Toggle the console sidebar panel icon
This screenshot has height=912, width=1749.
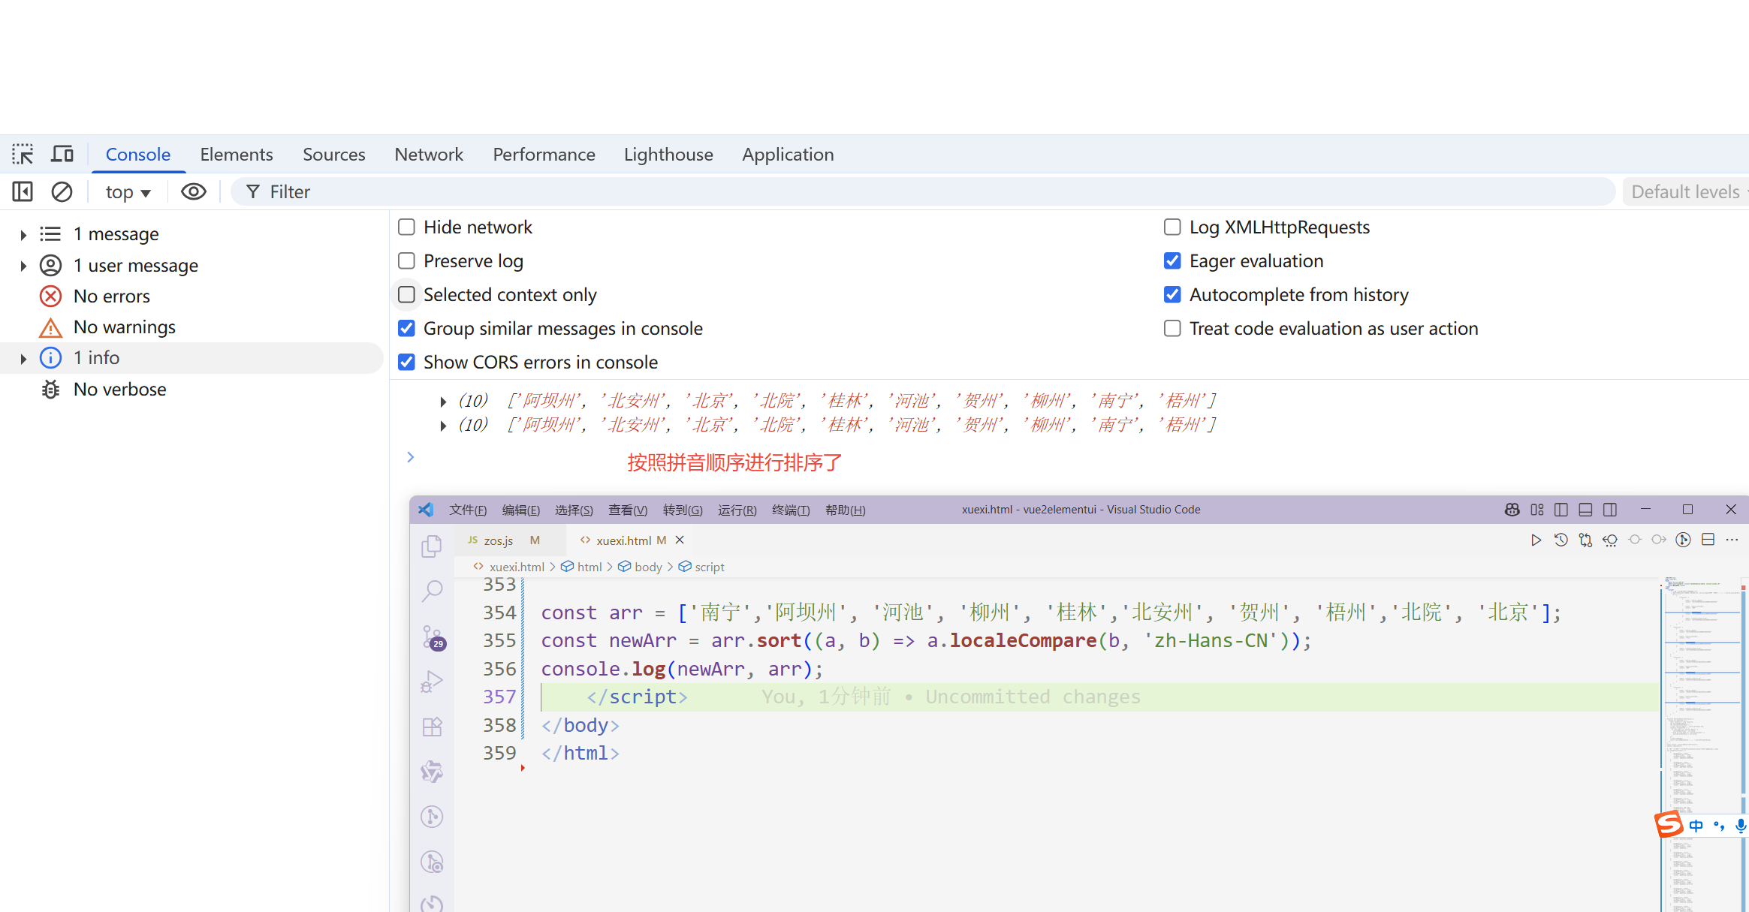point(23,192)
